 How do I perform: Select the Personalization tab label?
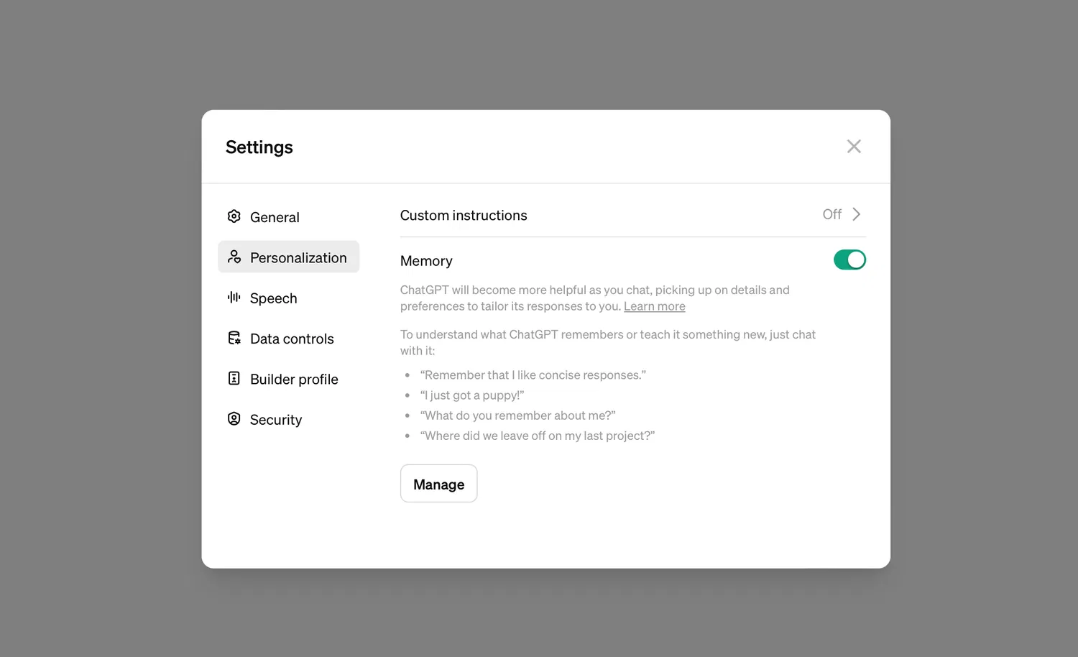298,258
